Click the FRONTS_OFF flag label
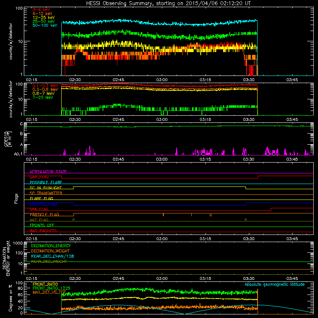Image resolution: width=318 pixels, height=318 pixels. tap(42, 225)
